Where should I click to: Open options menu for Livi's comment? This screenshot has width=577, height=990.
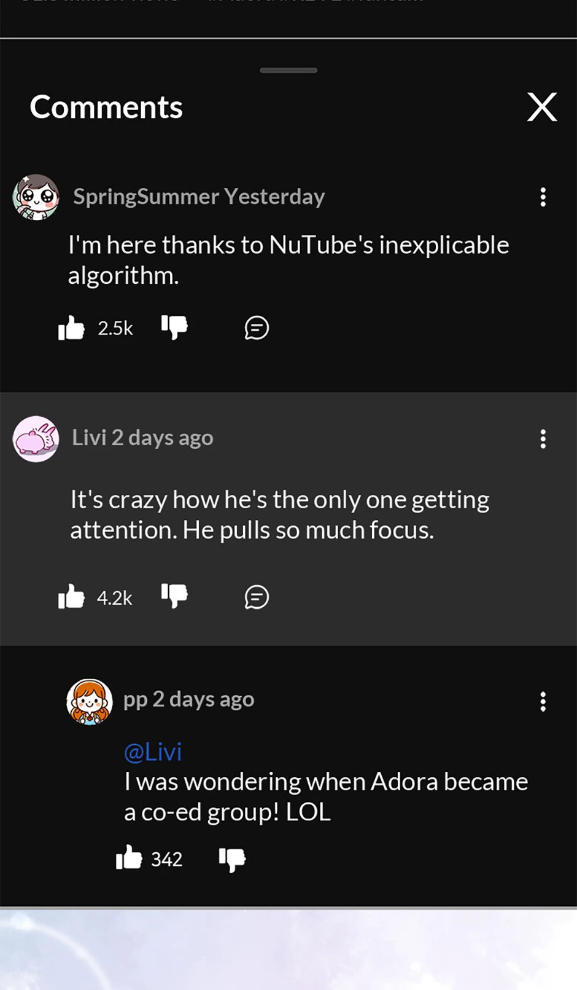[x=543, y=439]
